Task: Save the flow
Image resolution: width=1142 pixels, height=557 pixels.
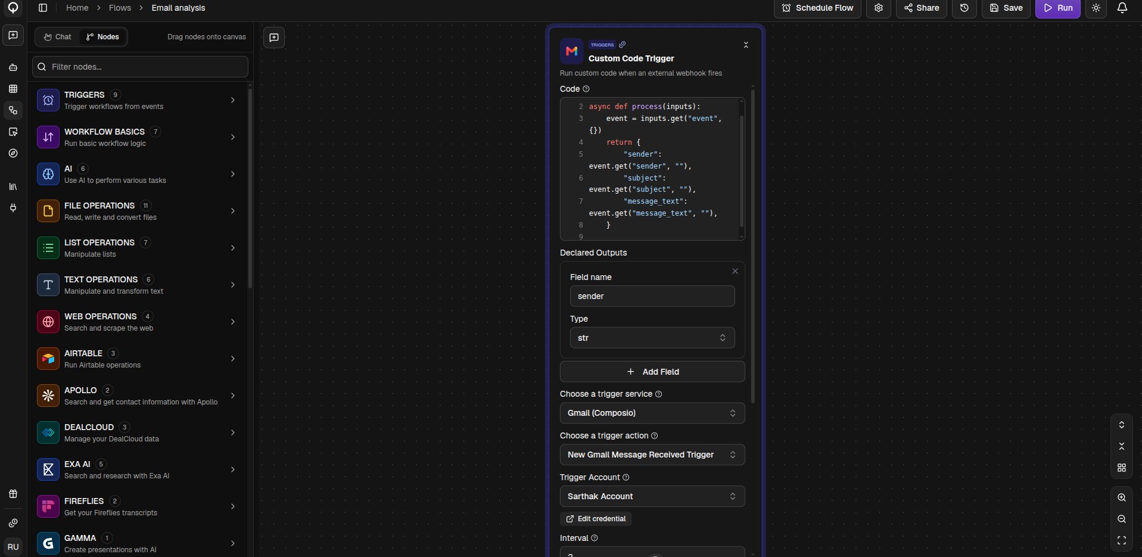Action: tap(1006, 8)
